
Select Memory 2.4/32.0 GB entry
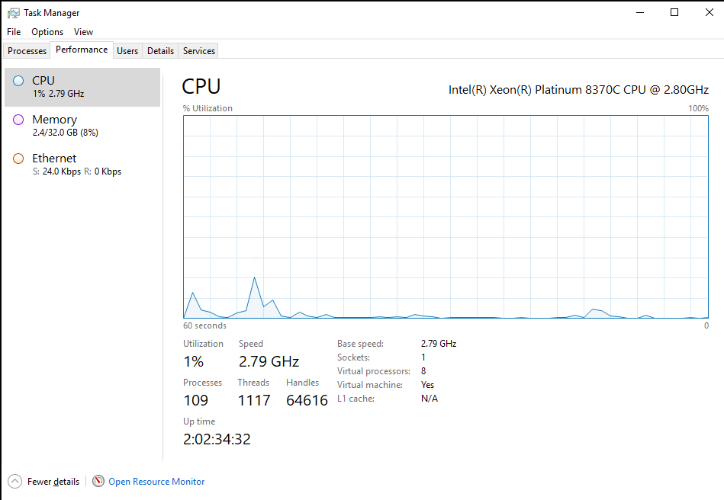point(82,126)
